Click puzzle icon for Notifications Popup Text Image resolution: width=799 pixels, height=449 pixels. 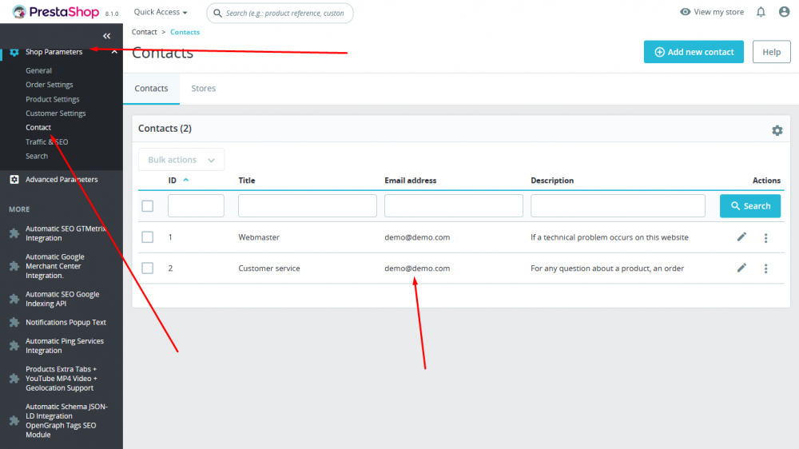(14, 322)
